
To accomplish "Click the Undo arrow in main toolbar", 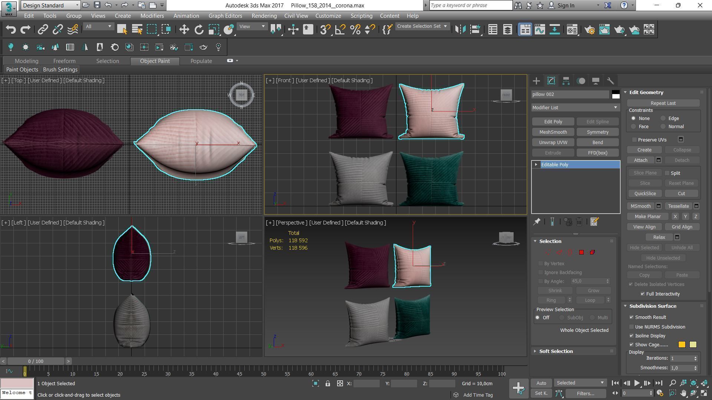I will click(x=11, y=30).
